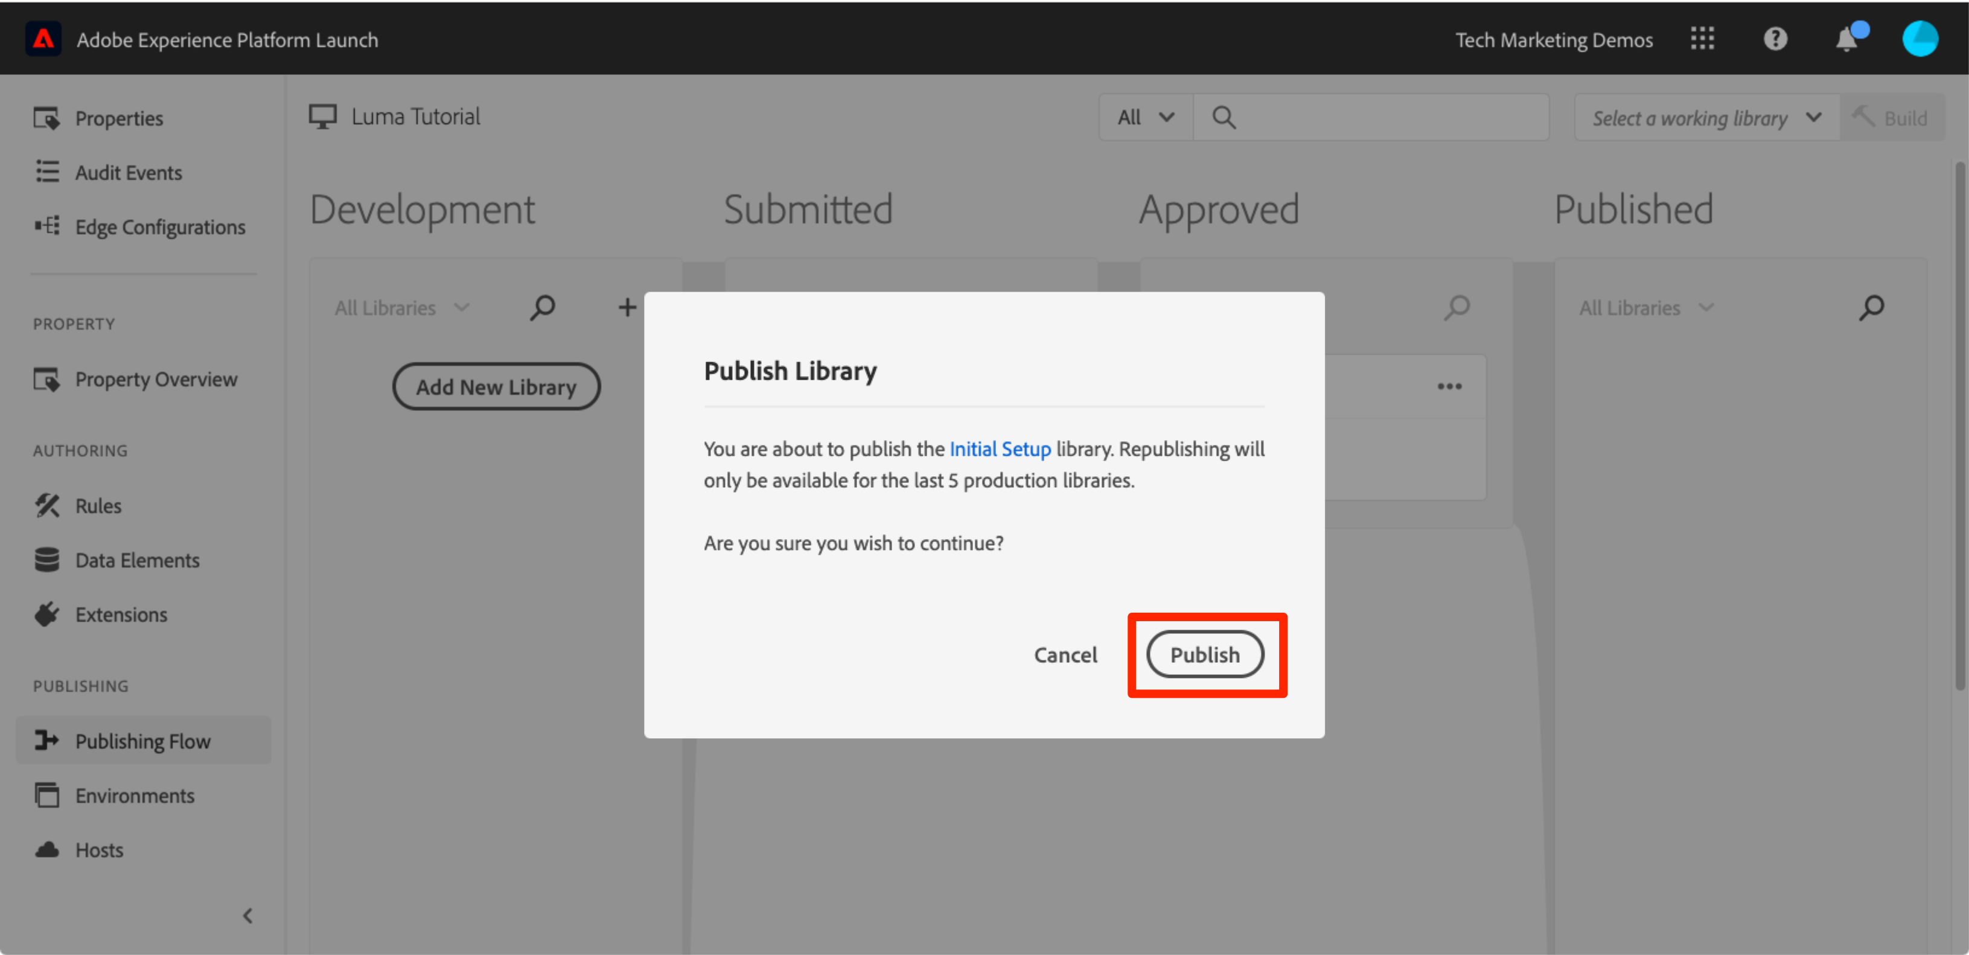Image resolution: width=1969 pixels, height=955 pixels.
Task: Open the app switcher grid icon
Action: click(1702, 39)
